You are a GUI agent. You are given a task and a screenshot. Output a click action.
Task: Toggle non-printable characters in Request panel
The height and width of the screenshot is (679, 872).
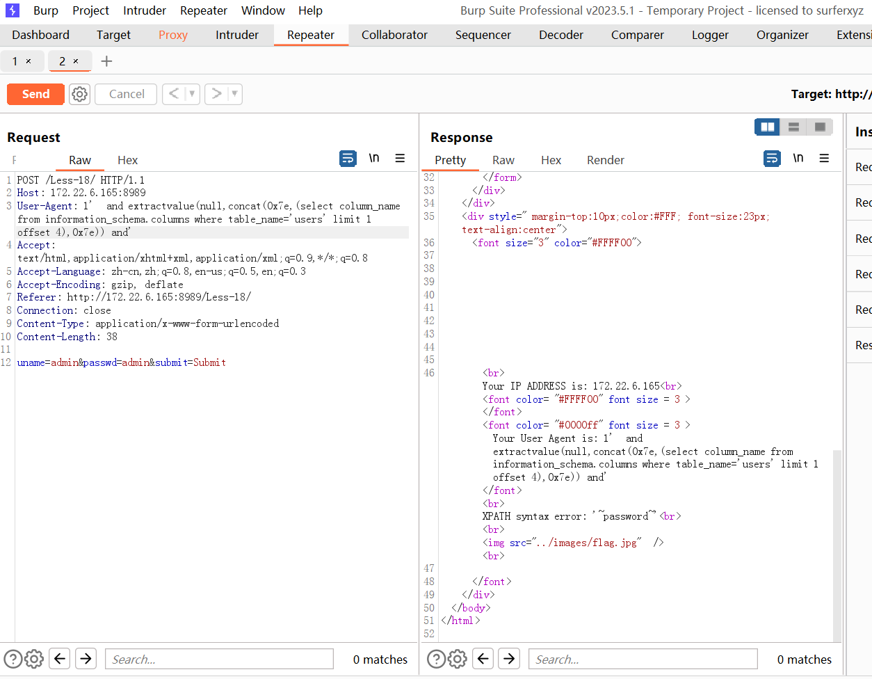click(x=374, y=159)
